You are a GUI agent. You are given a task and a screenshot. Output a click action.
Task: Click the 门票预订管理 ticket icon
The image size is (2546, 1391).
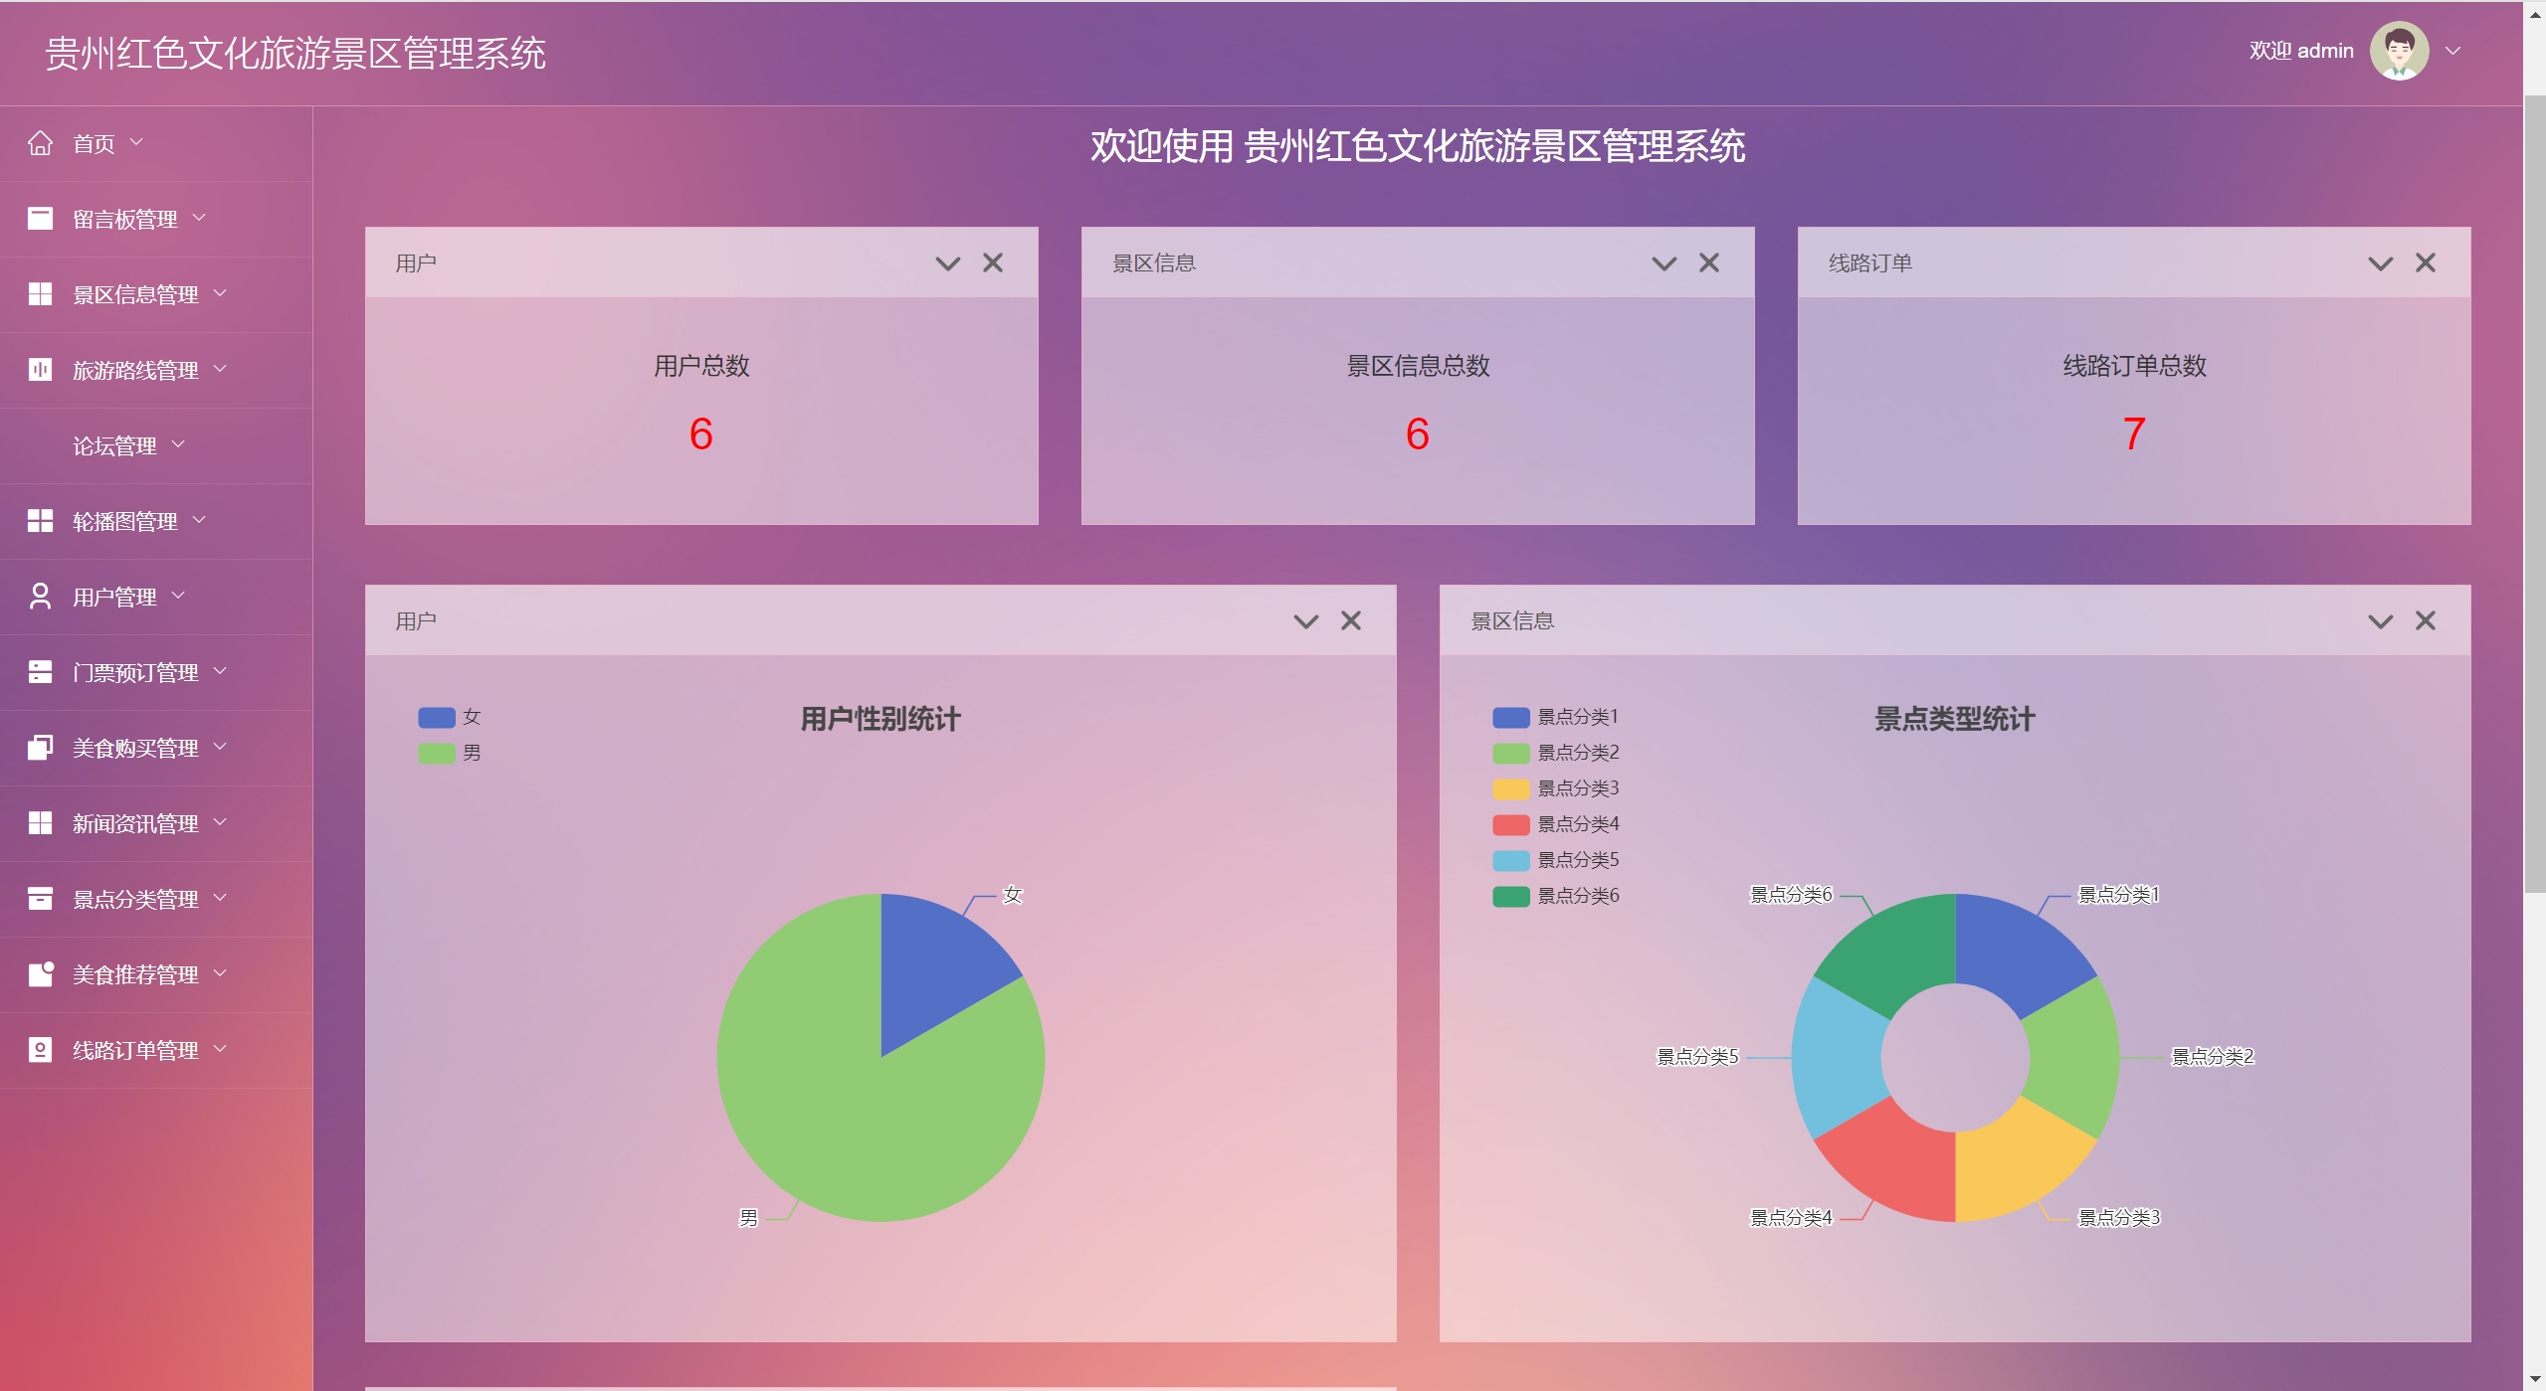40,672
